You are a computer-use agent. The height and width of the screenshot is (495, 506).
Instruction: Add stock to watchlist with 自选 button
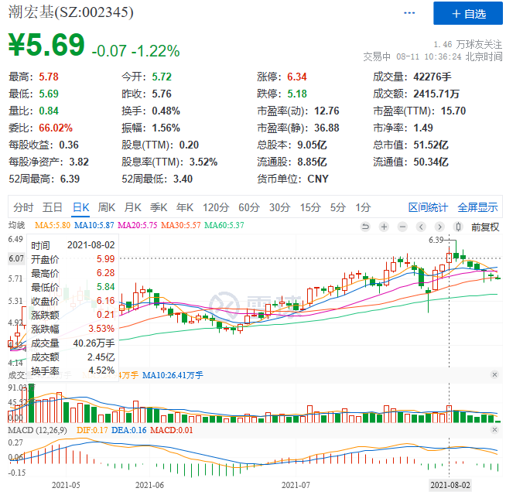click(x=468, y=13)
